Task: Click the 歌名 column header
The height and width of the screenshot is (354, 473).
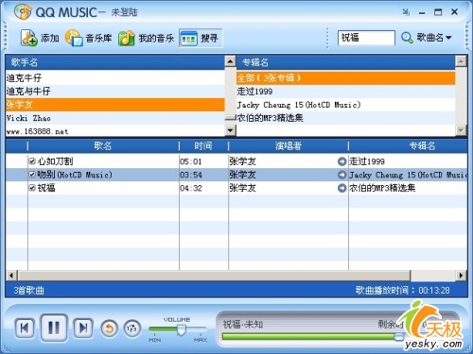Action: click(103, 145)
